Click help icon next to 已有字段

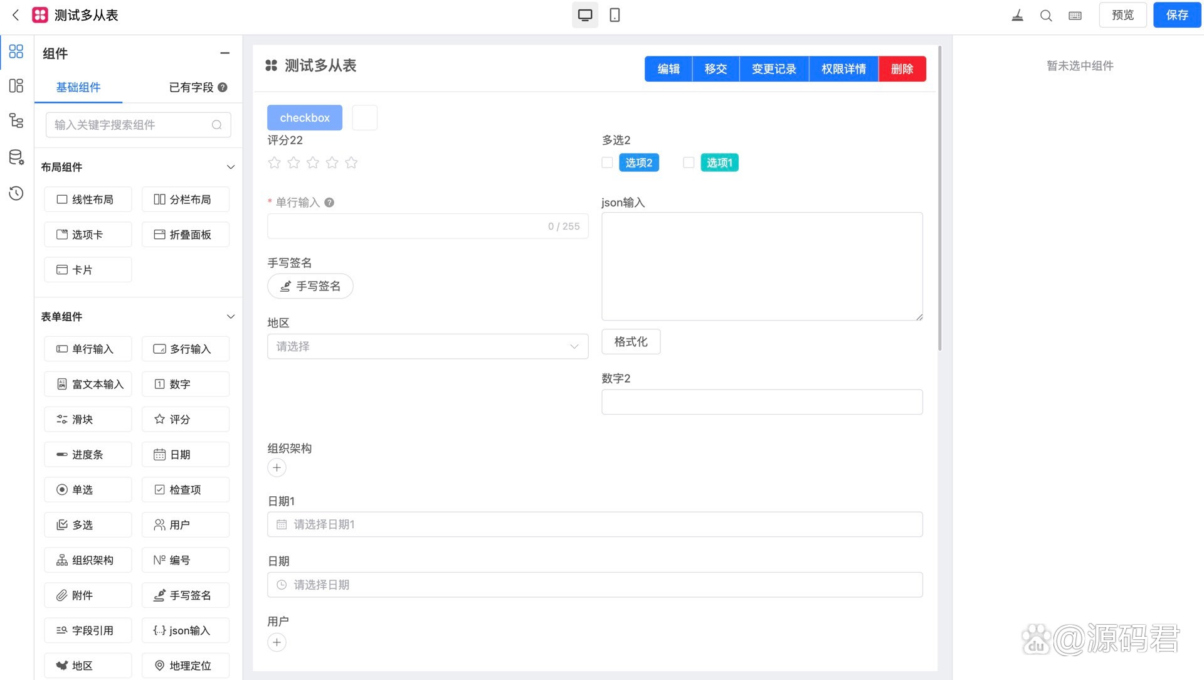[223, 87]
